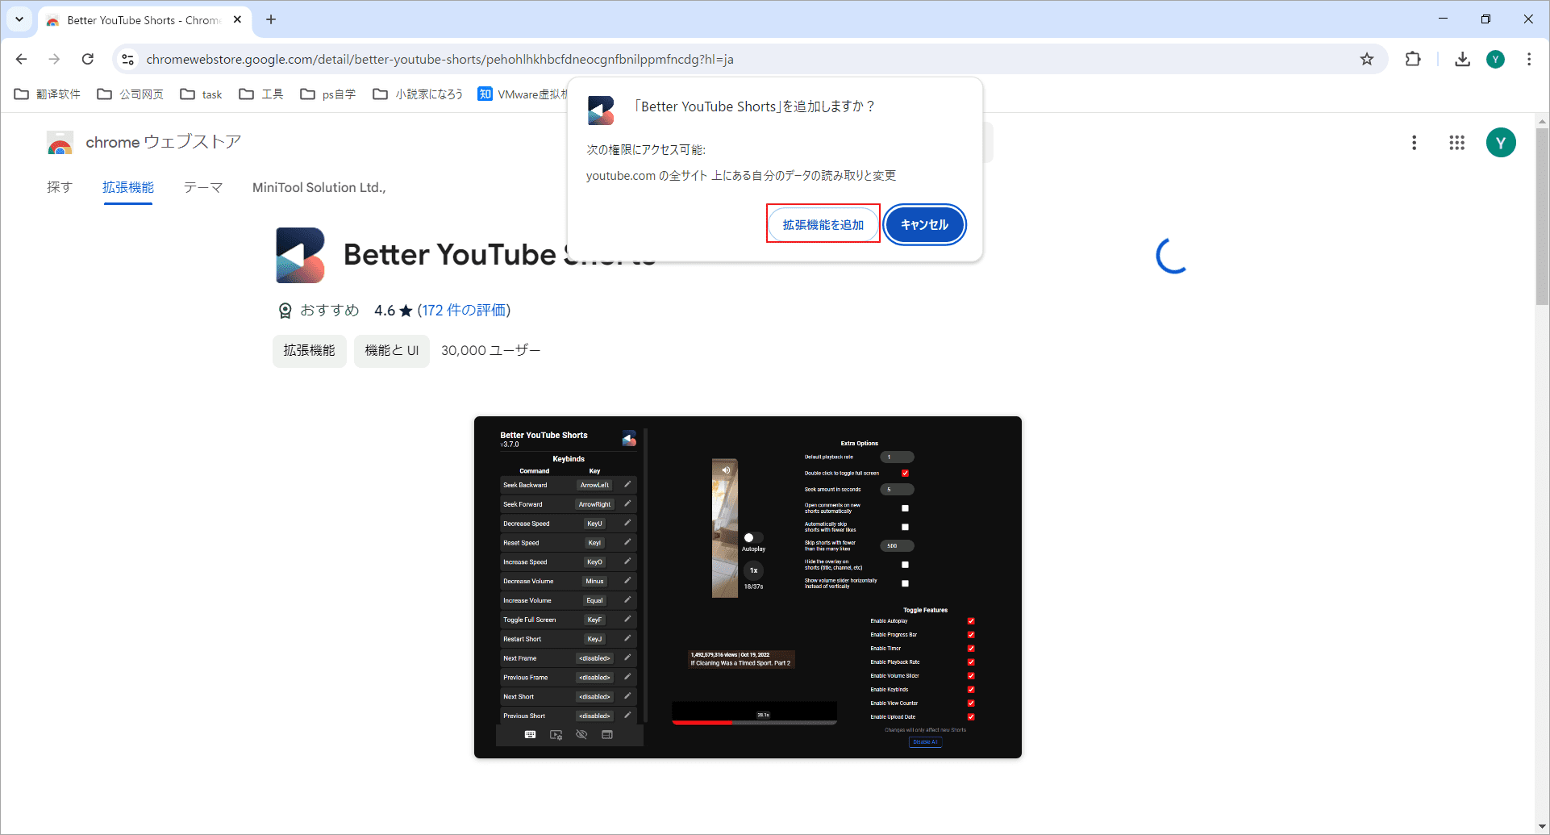Open the 工具 bookmark folder

[261, 94]
